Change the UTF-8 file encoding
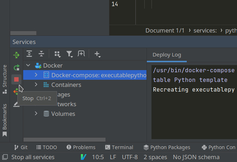Screen dimensions: 237x162 (130, 157)
